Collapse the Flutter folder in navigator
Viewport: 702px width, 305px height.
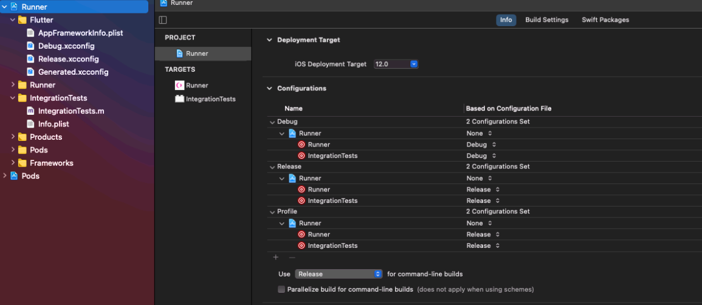(13, 20)
